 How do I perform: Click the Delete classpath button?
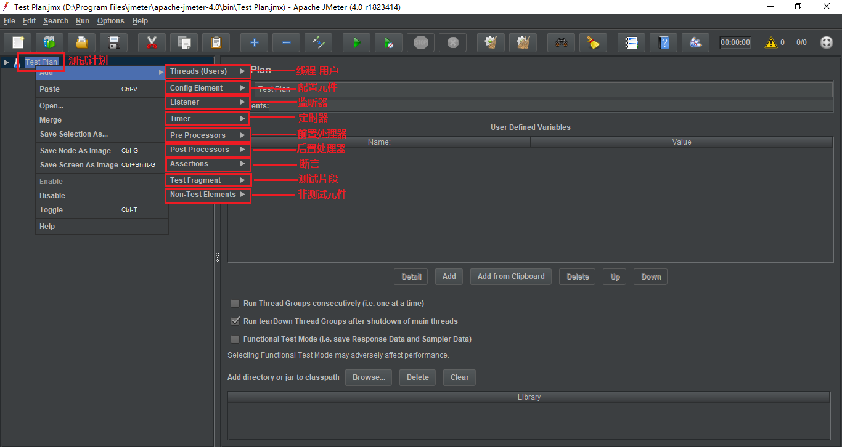tap(417, 377)
